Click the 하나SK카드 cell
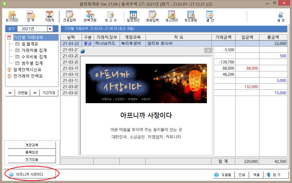This screenshot has height=183, width=292. [x=107, y=44]
